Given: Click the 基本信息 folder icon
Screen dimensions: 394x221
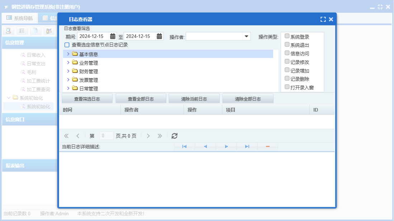Looking at the screenshot, I should (x=75, y=54).
